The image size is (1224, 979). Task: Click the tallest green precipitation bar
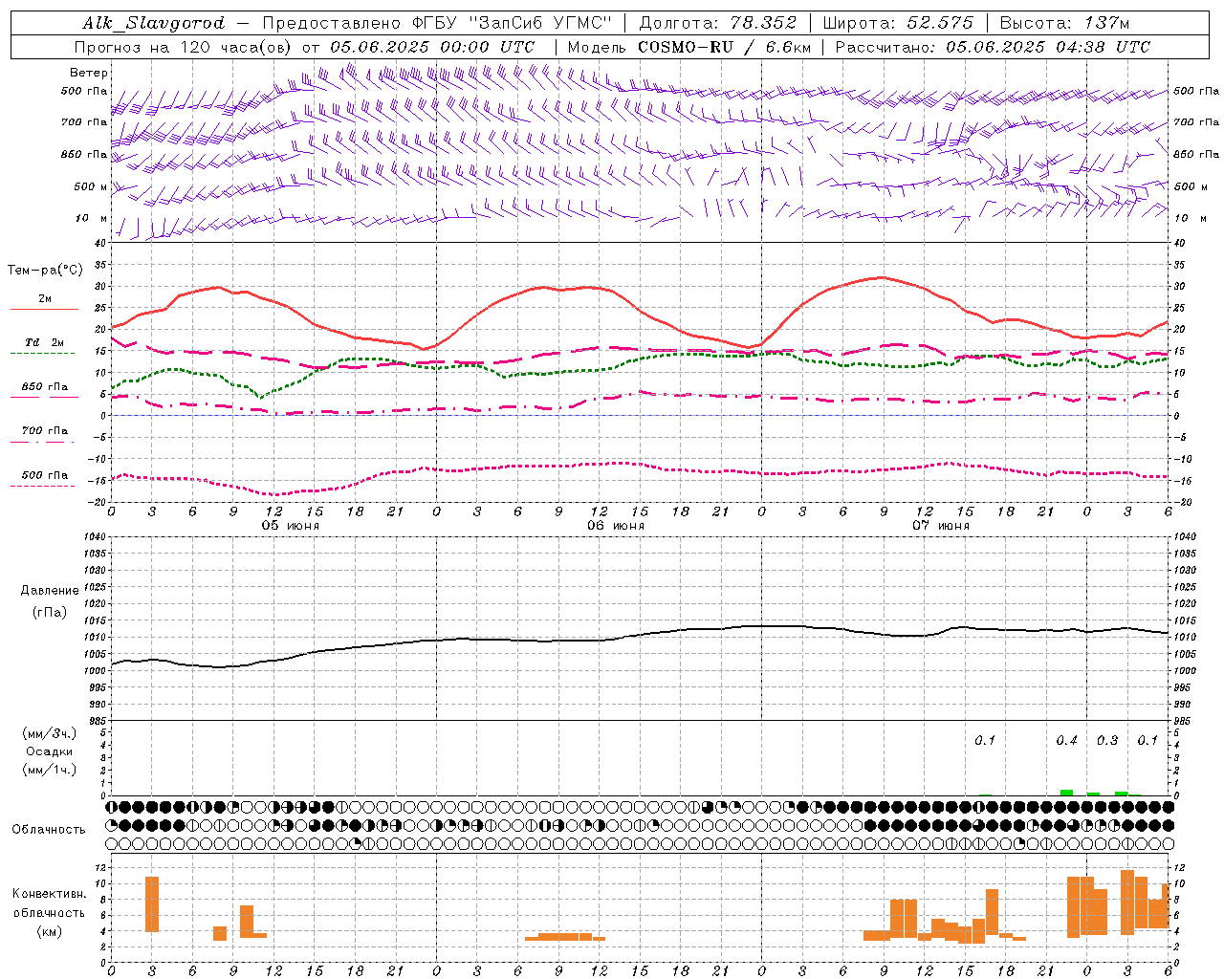click(1066, 793)
